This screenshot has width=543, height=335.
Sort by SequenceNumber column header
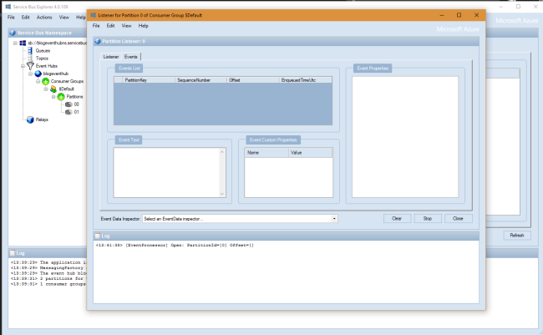[x=200, y=80]
